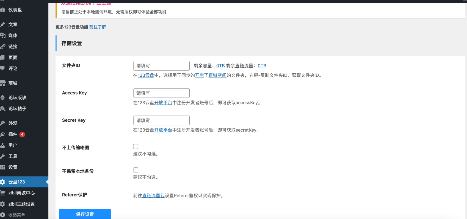Click the Comments (评论) bubble icon
This screenshot has height=219, width=467.
coord(3,68)
